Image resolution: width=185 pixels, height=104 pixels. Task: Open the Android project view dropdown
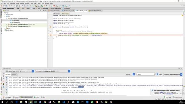(x=12, y=11)
